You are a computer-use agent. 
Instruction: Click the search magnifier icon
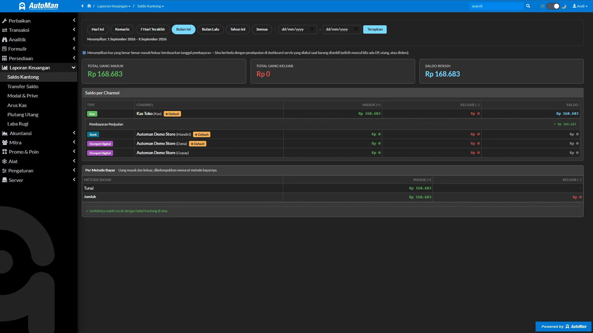[528, 6]
